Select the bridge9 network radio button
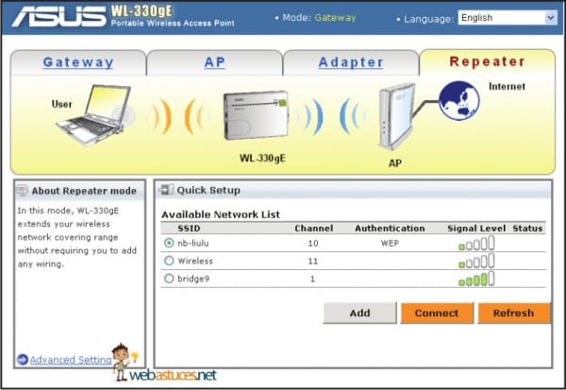 (169, 279)
